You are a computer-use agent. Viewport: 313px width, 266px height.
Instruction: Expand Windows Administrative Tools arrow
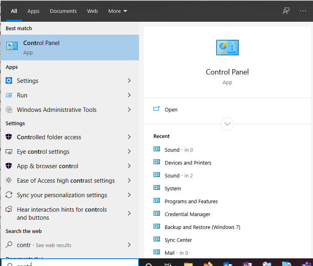click(x=129, y=110)
